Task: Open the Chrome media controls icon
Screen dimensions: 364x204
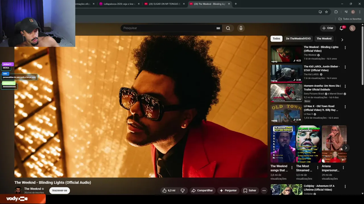Action: [346, 12]
